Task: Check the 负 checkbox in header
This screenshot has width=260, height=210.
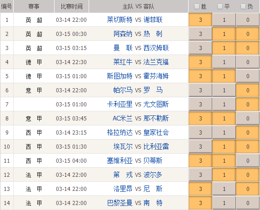Action: tap(243, 7)
